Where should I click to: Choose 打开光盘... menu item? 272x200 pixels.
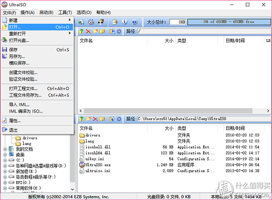coord(37,40)
